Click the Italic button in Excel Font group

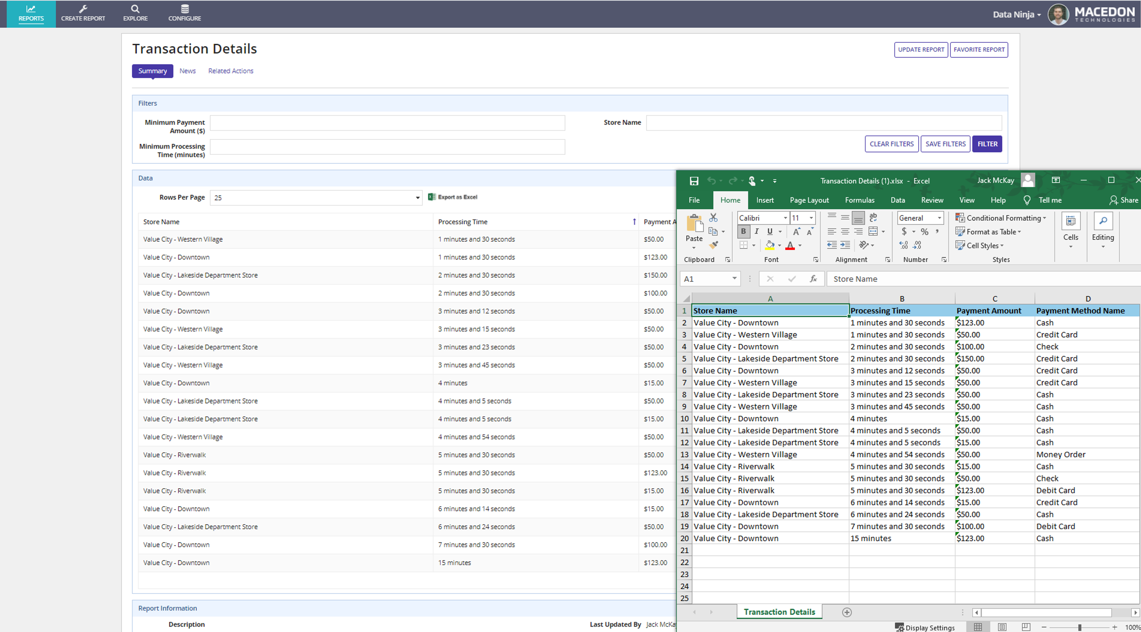(757, 231)
